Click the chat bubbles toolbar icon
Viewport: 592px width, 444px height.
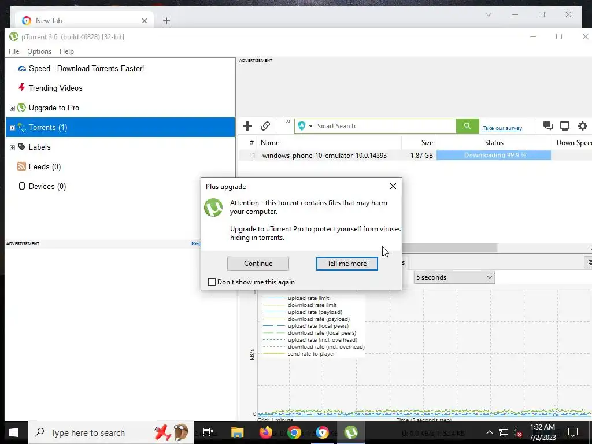(x=548, y=126)
